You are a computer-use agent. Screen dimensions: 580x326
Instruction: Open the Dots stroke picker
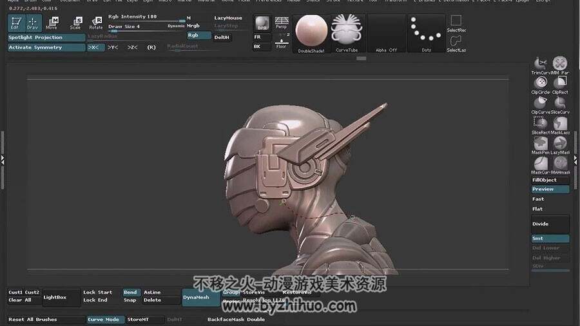(x=426, y=34)
